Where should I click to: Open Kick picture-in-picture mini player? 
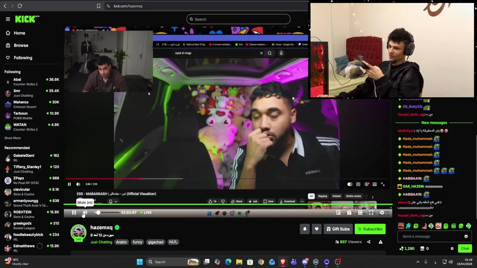coord(338,213)
